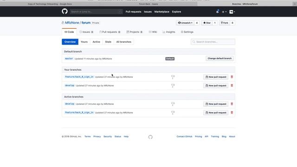Select the Yours branches filter

84,42
